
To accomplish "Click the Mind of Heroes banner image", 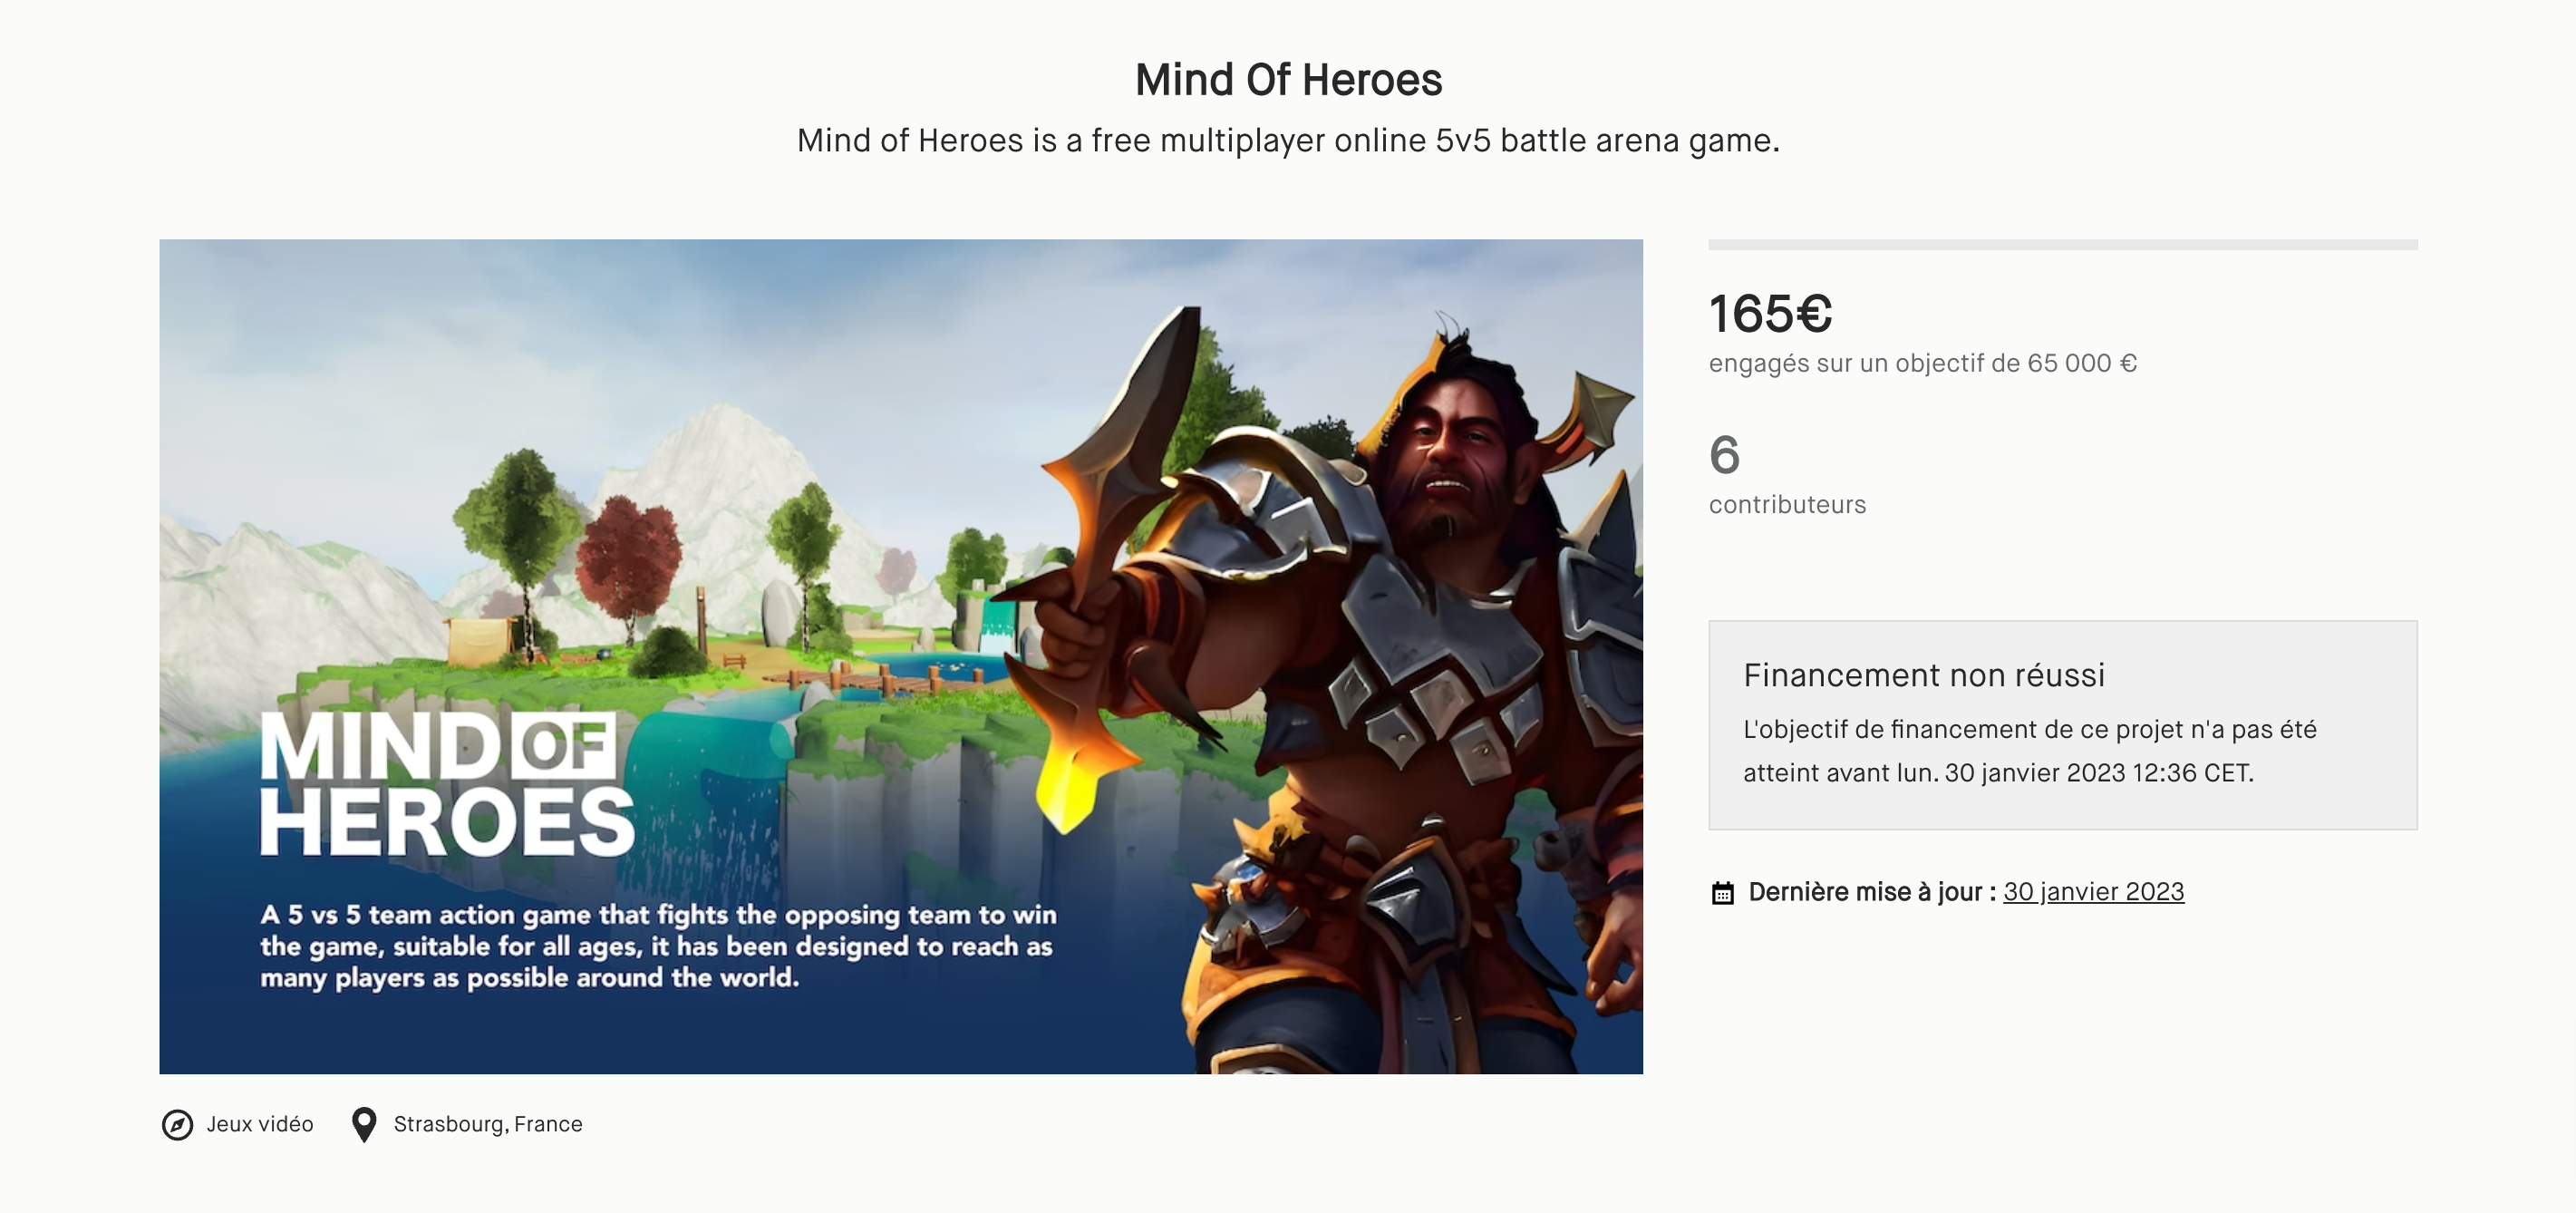I will [x=901, y=656].
